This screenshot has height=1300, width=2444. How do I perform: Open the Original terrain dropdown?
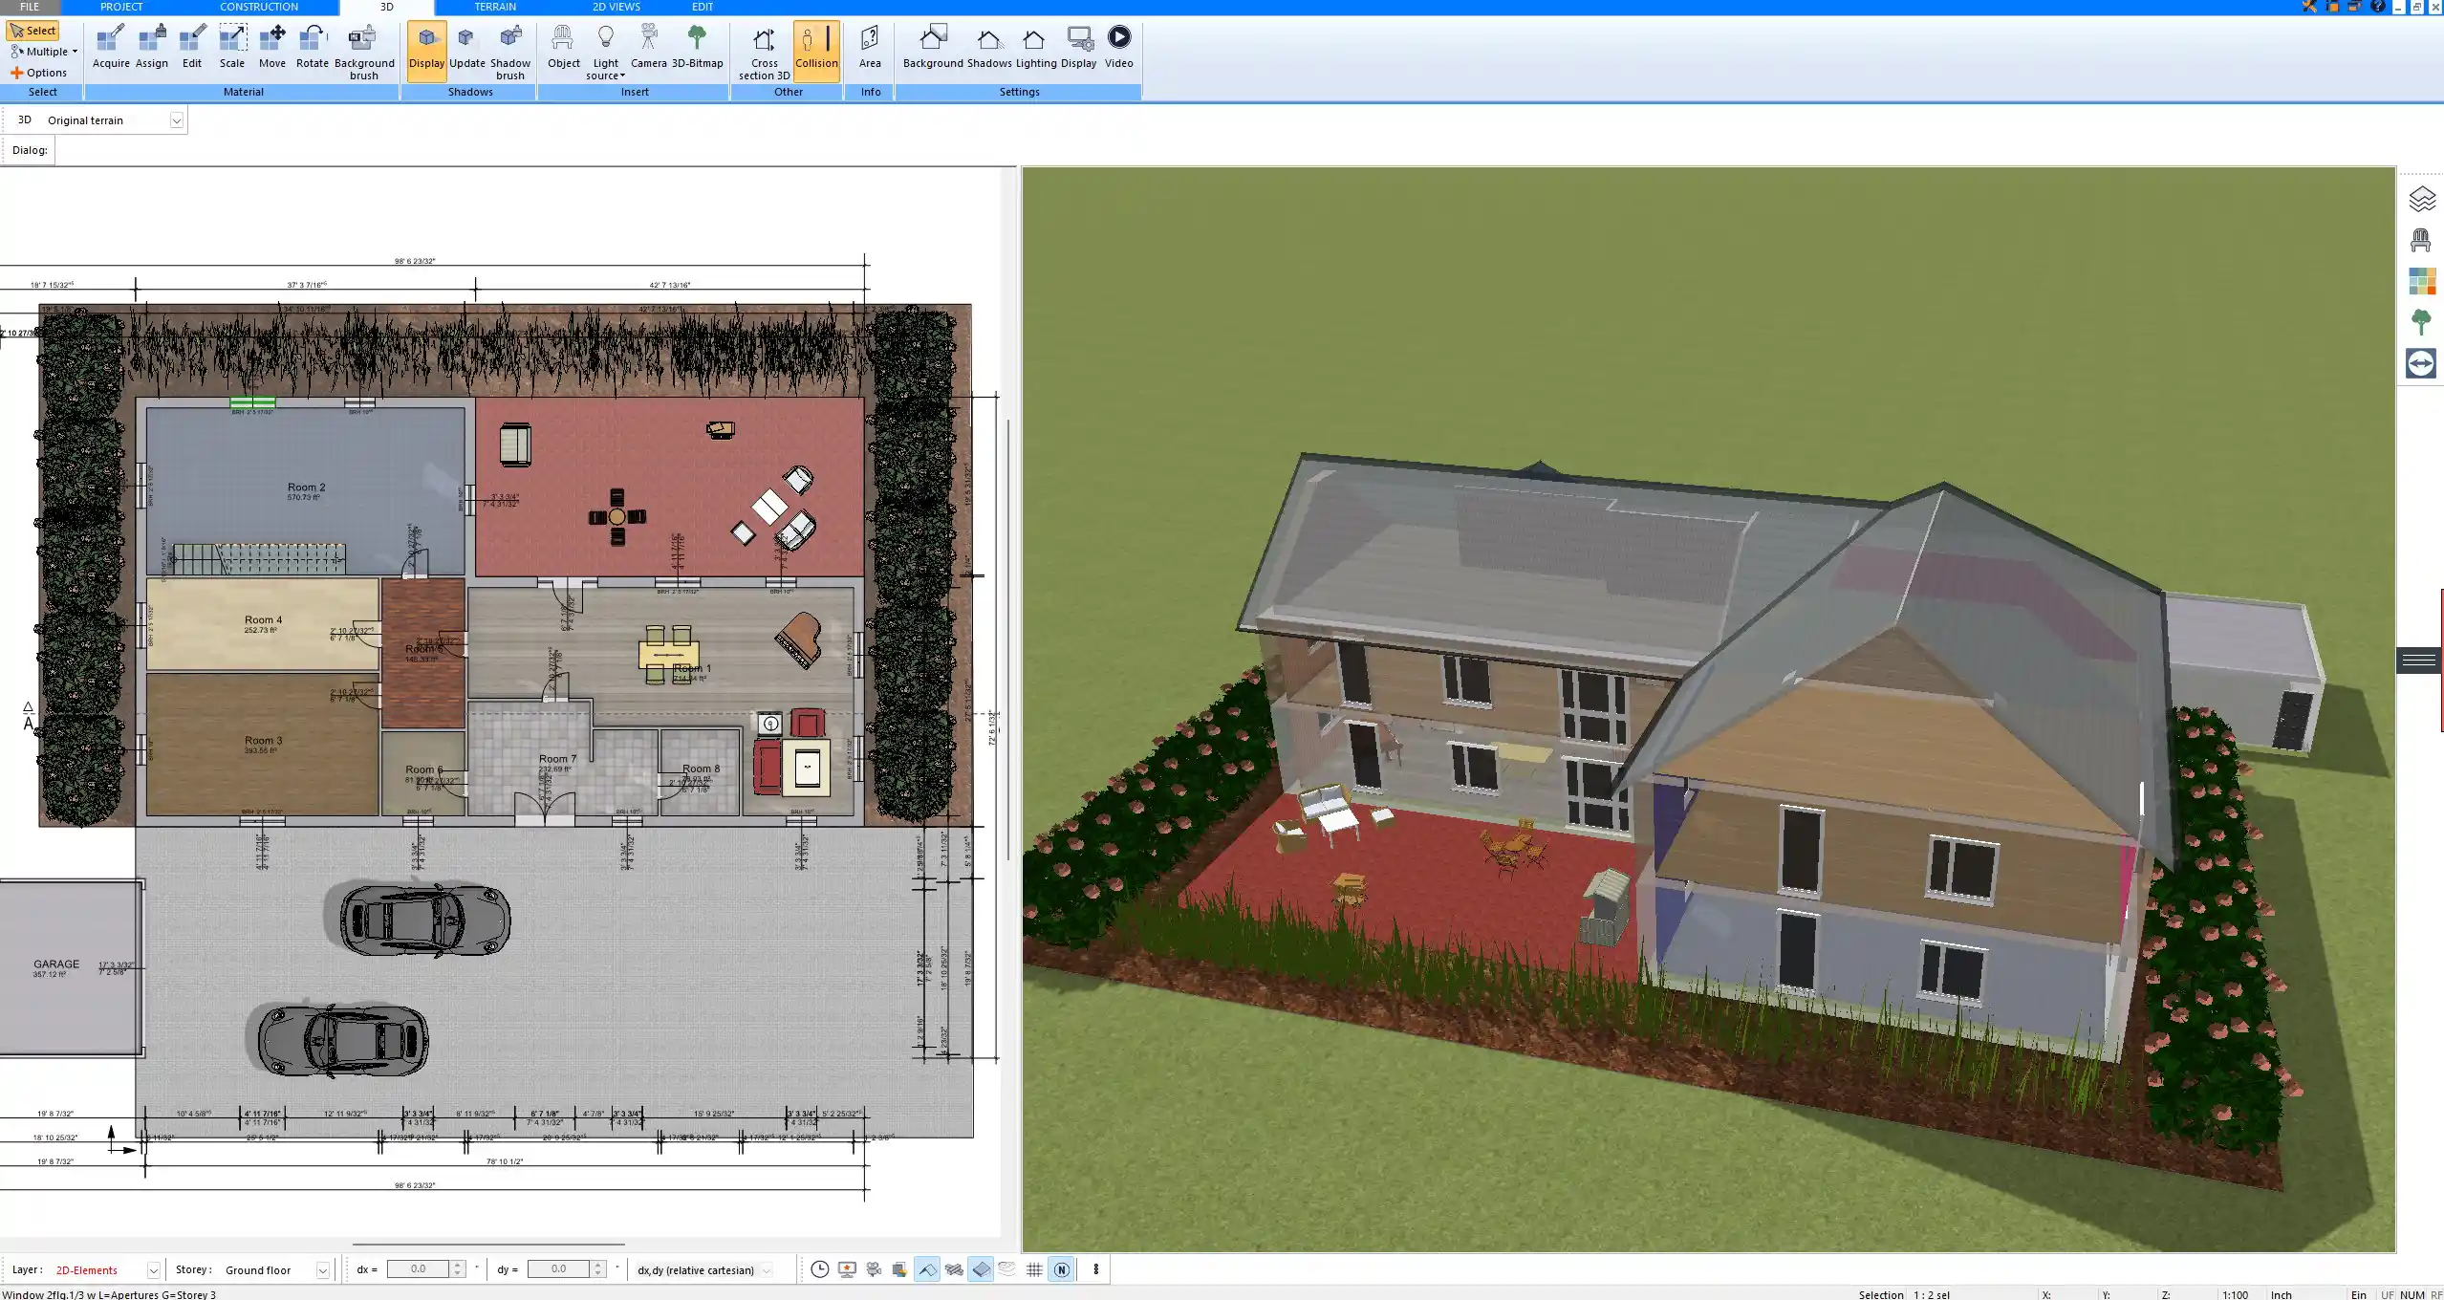point(178,119)
